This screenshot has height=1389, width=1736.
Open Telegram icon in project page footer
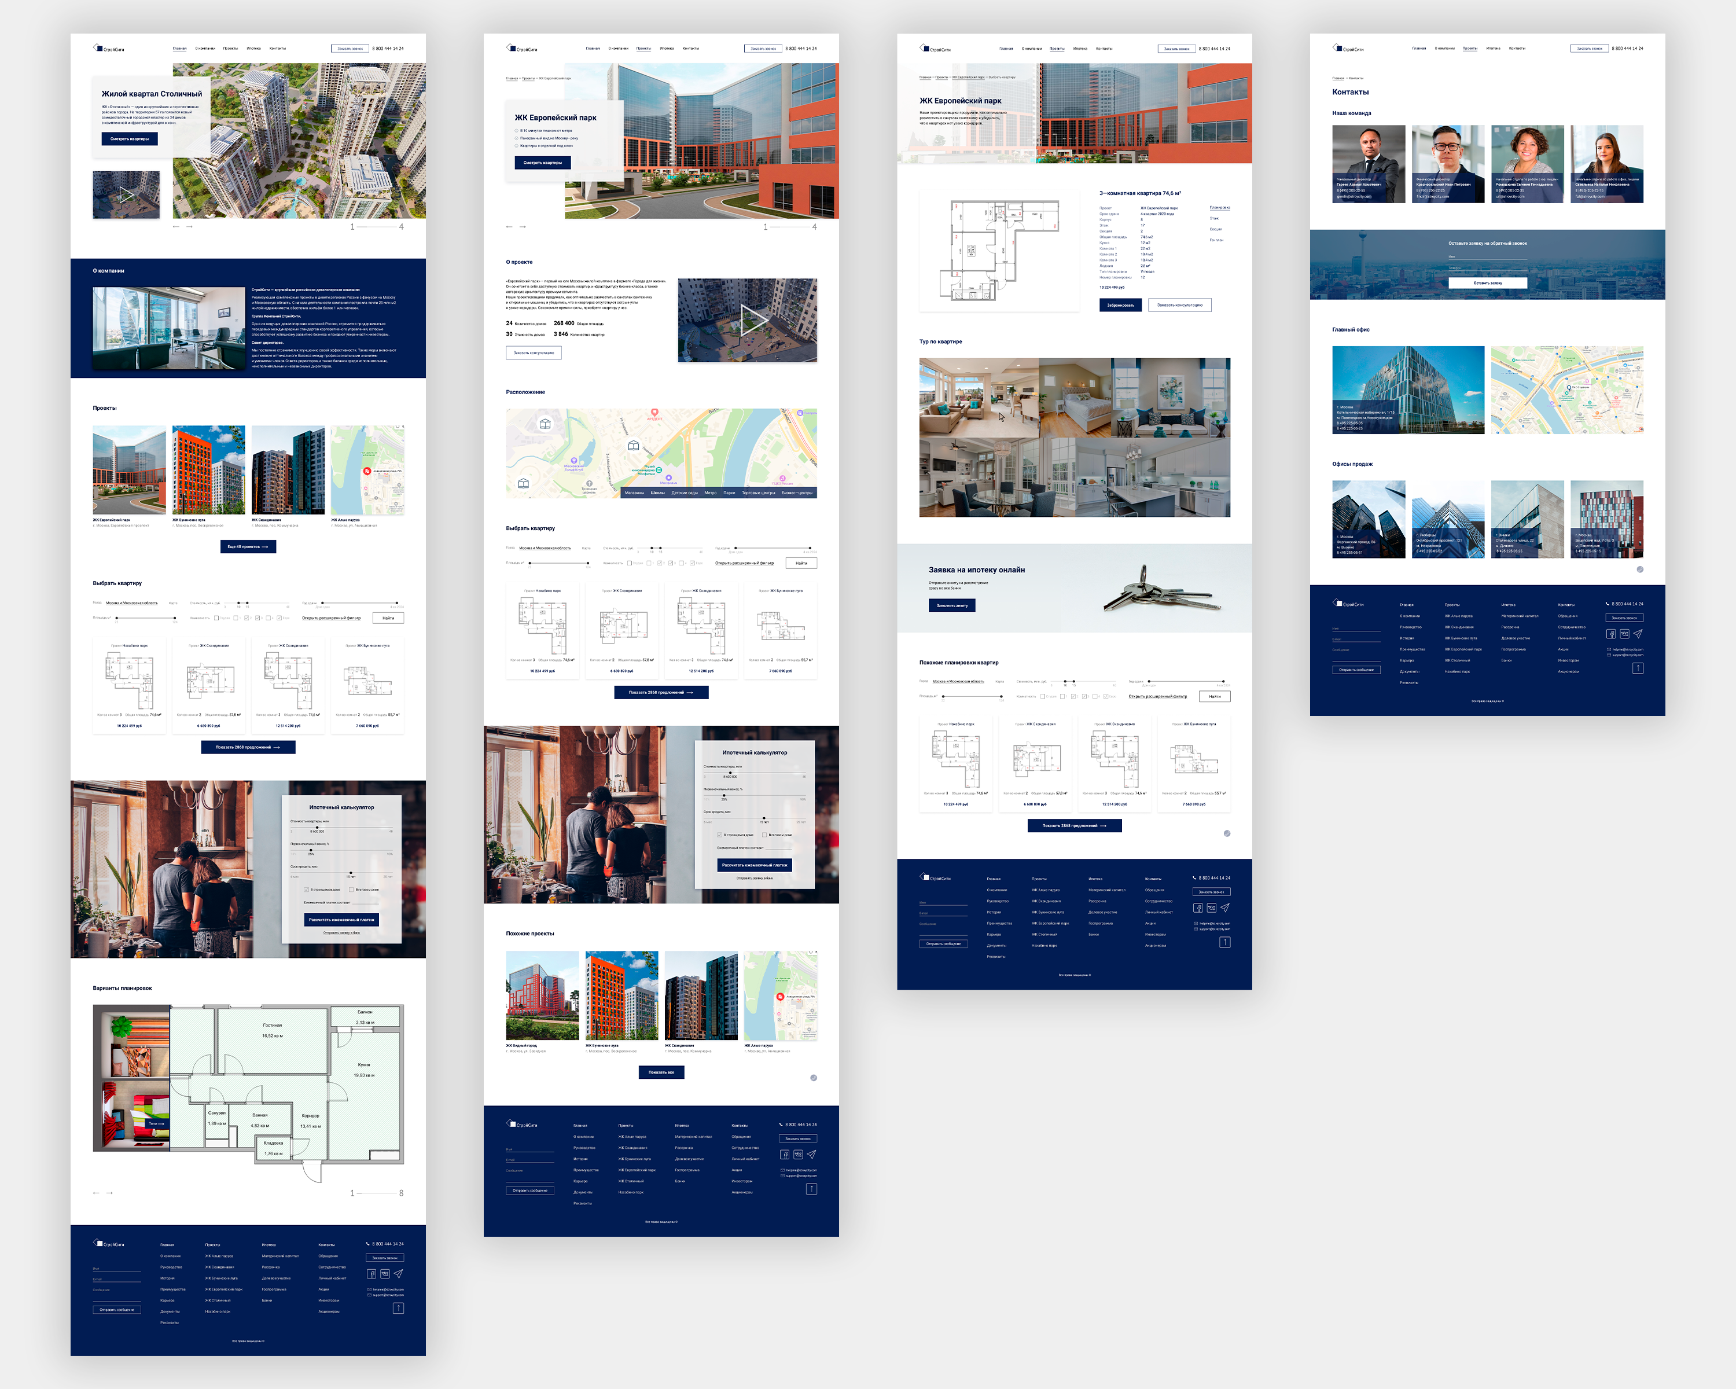point(812,1155)
